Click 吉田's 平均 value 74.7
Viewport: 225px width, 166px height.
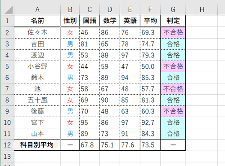click(x=150, y=44)
